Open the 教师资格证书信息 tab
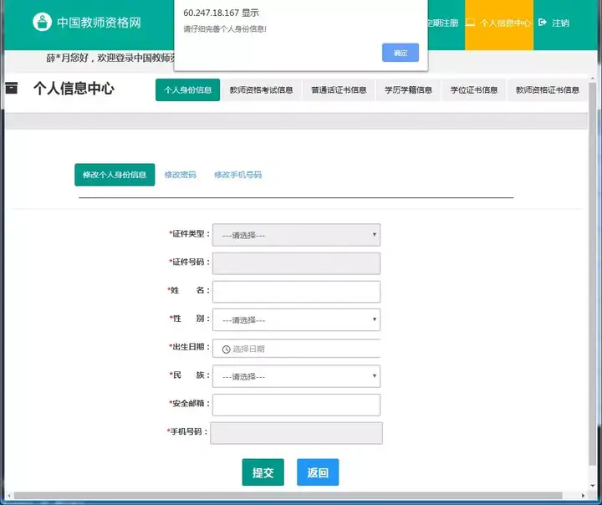 pyautogui.click(x=547, y=89)
